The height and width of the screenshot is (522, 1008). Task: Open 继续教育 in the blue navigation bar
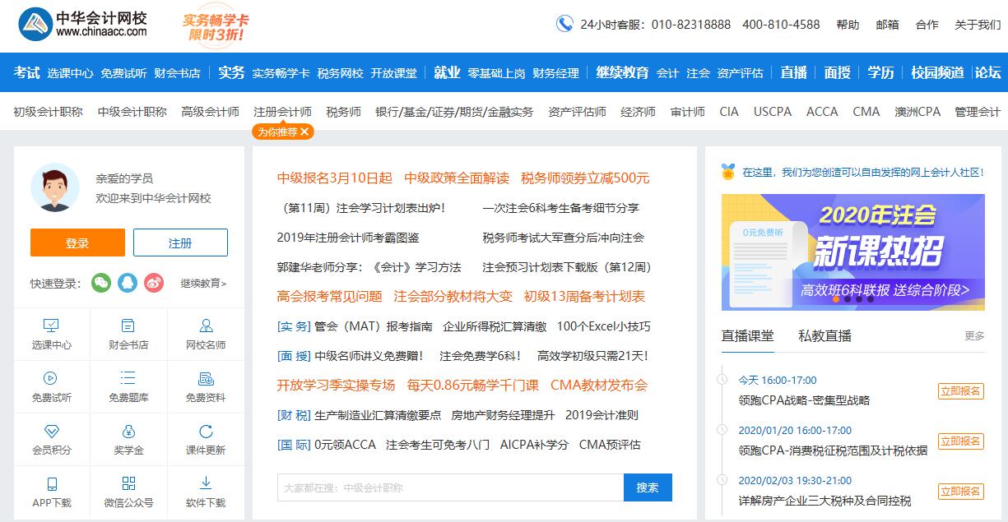pos(622,72)
